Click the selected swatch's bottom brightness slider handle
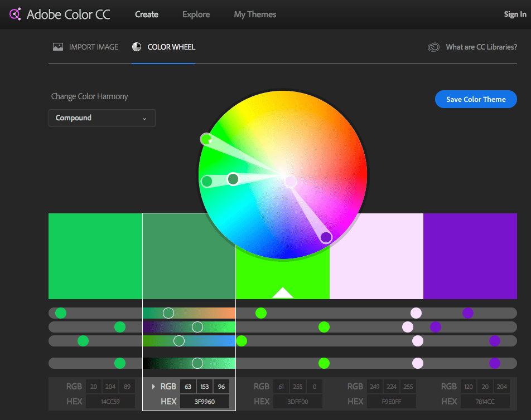The image size is (531, 420). click(x=197, y=363)
